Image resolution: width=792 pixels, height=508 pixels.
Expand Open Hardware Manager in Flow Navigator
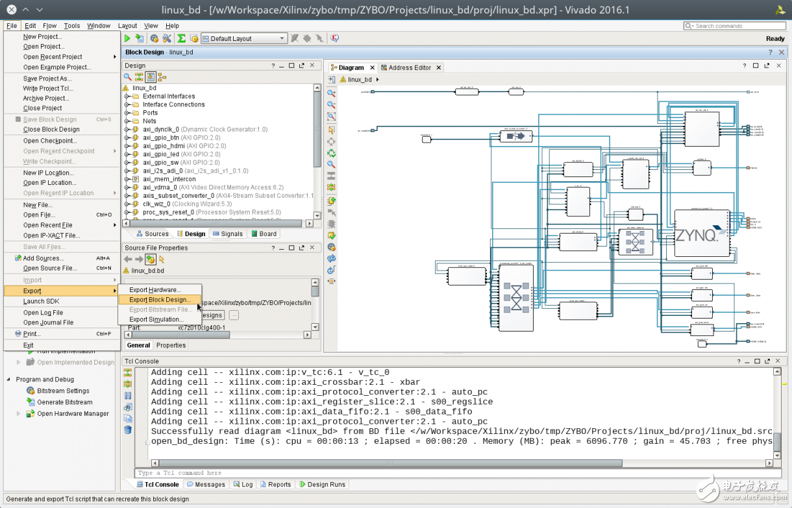(18, 413)
